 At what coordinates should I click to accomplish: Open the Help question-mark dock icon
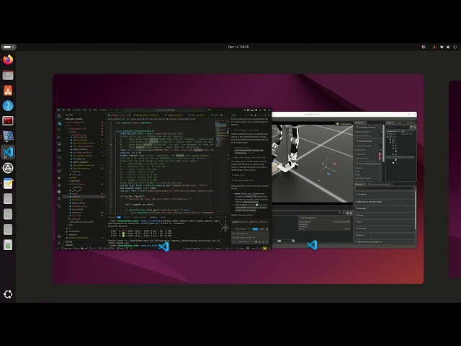[8, 106]
